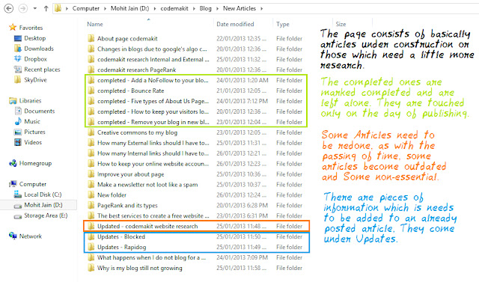Click the Network icon
The image size is (479, 282).
[x=13, y=236]
